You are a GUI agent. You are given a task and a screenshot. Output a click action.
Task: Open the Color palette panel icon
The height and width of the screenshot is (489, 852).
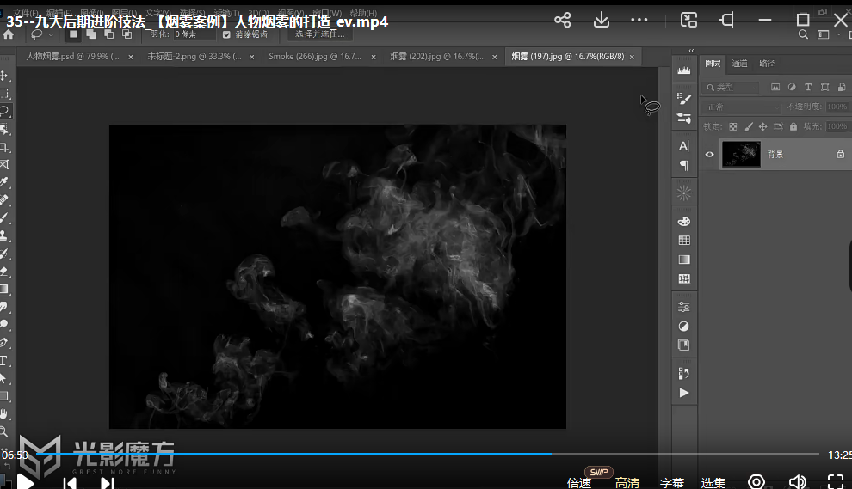(x=684, y=221)
